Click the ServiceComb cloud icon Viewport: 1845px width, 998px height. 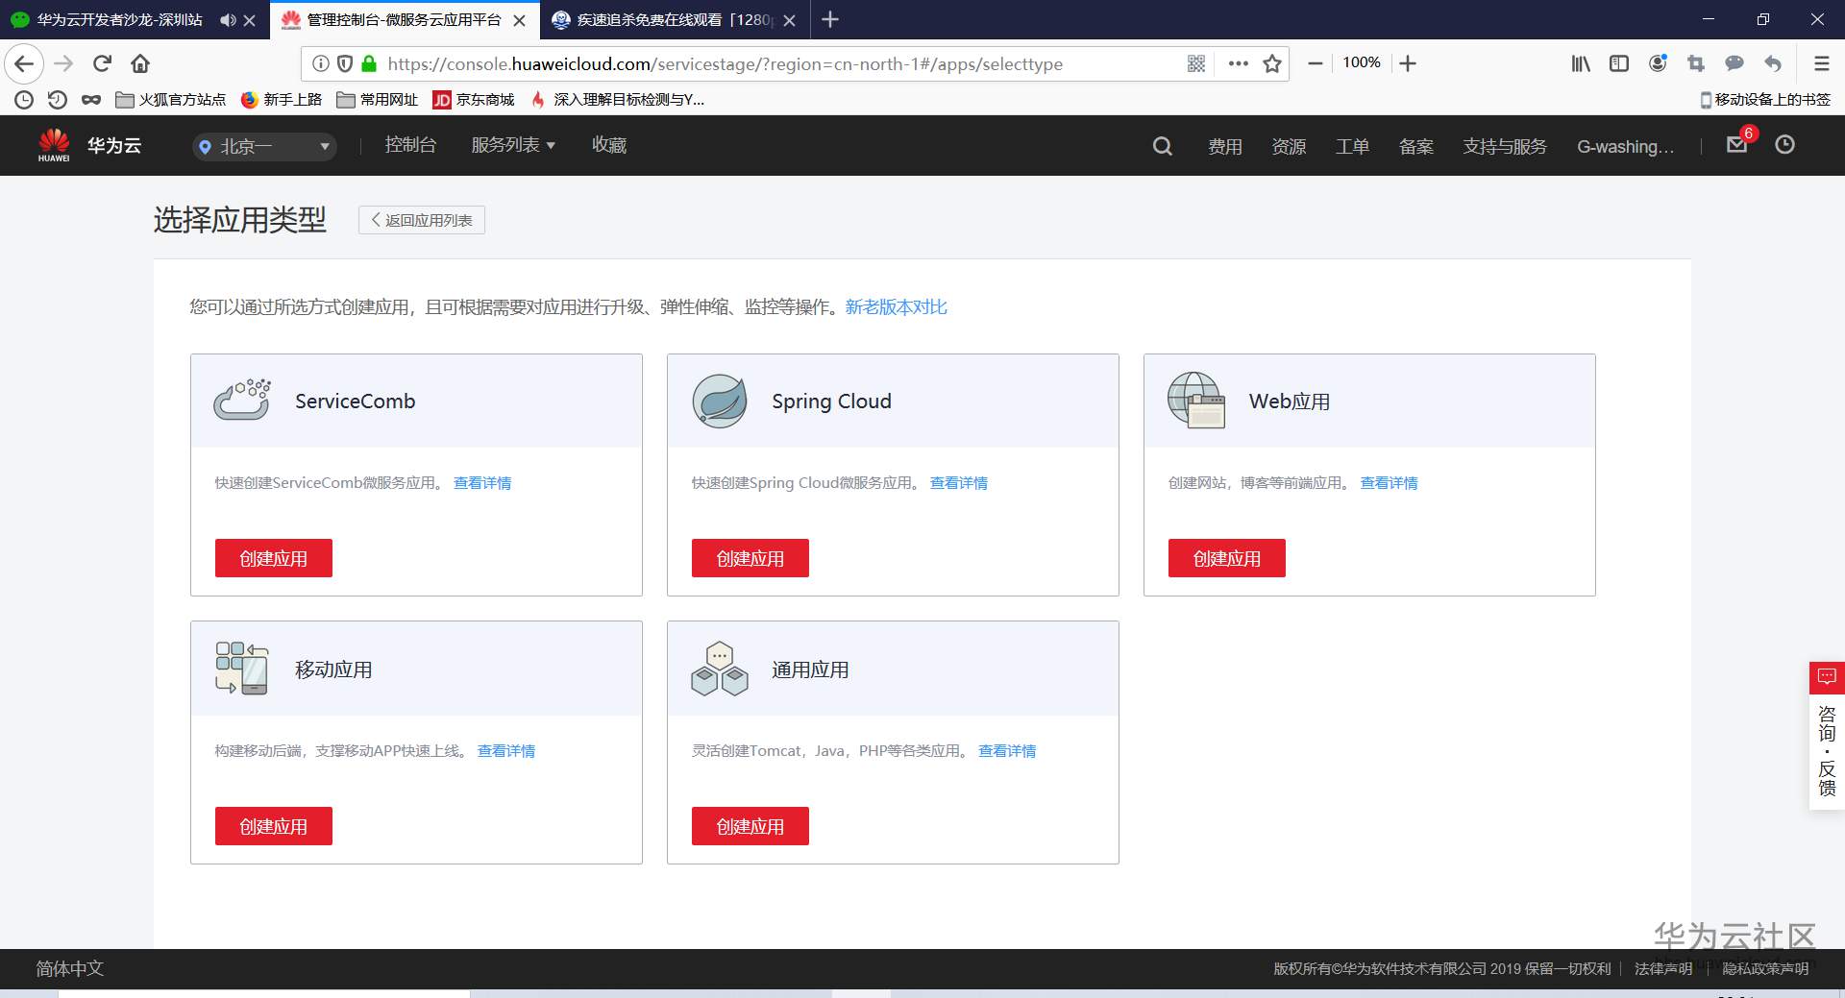tap(241, 400)
